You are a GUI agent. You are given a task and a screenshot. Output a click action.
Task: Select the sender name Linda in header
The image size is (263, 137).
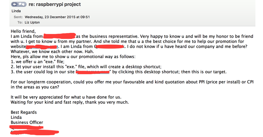point(16,11)
